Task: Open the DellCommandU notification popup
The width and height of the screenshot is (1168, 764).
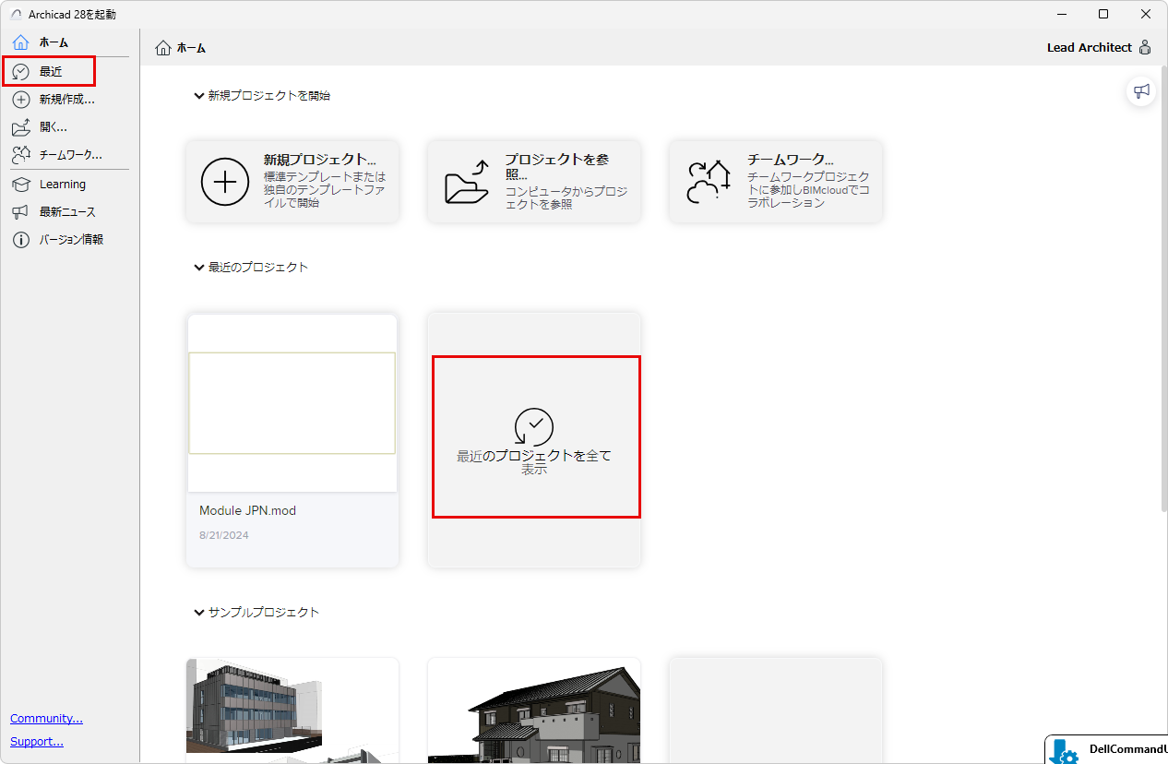Action: (x=1106, y=749)
